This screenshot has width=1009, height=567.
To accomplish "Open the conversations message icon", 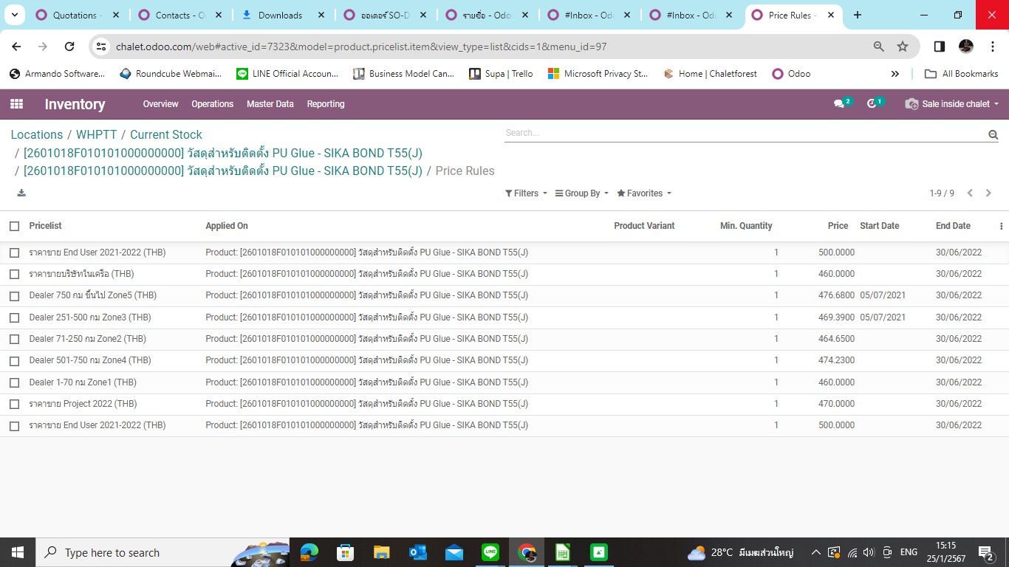I will pyautogui.click(x=839, y=104).
